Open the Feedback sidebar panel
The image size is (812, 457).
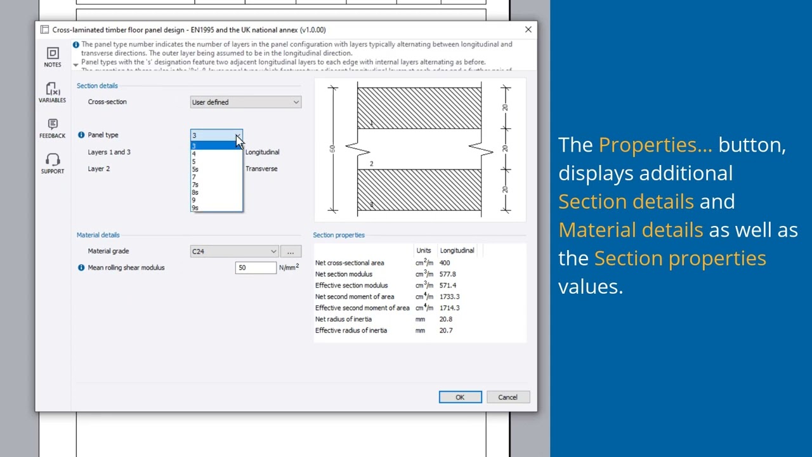tap(53, 128)
